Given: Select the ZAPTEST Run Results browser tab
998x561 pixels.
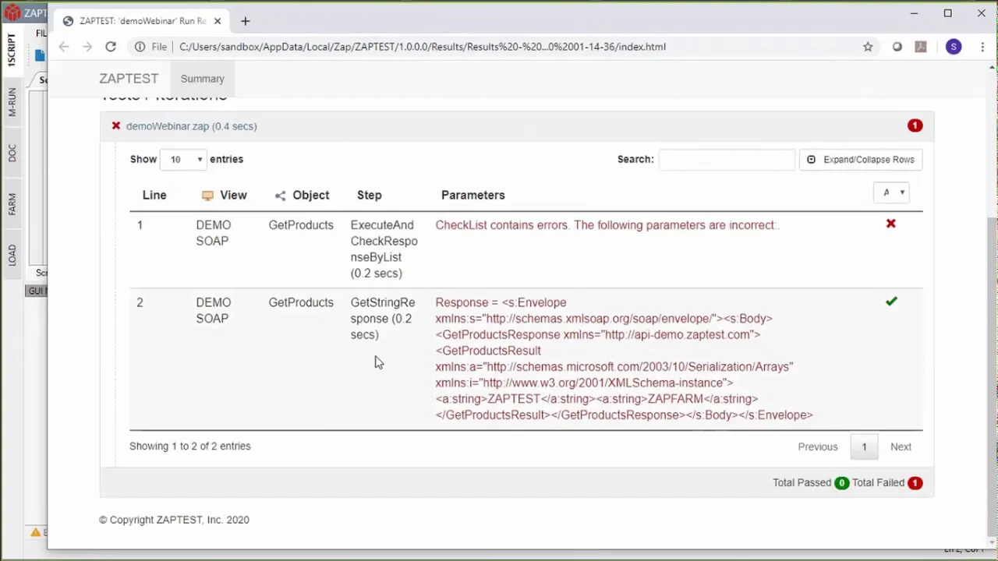Looking at the screenshot, I should point(143,21).
